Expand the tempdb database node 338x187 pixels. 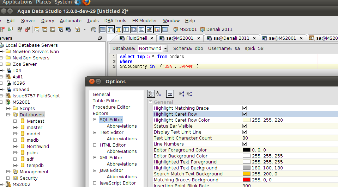(15, 165)
